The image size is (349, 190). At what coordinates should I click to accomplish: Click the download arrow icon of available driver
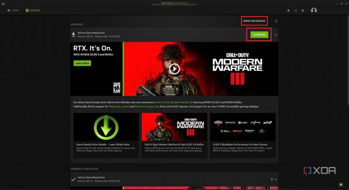click(74, 35)
